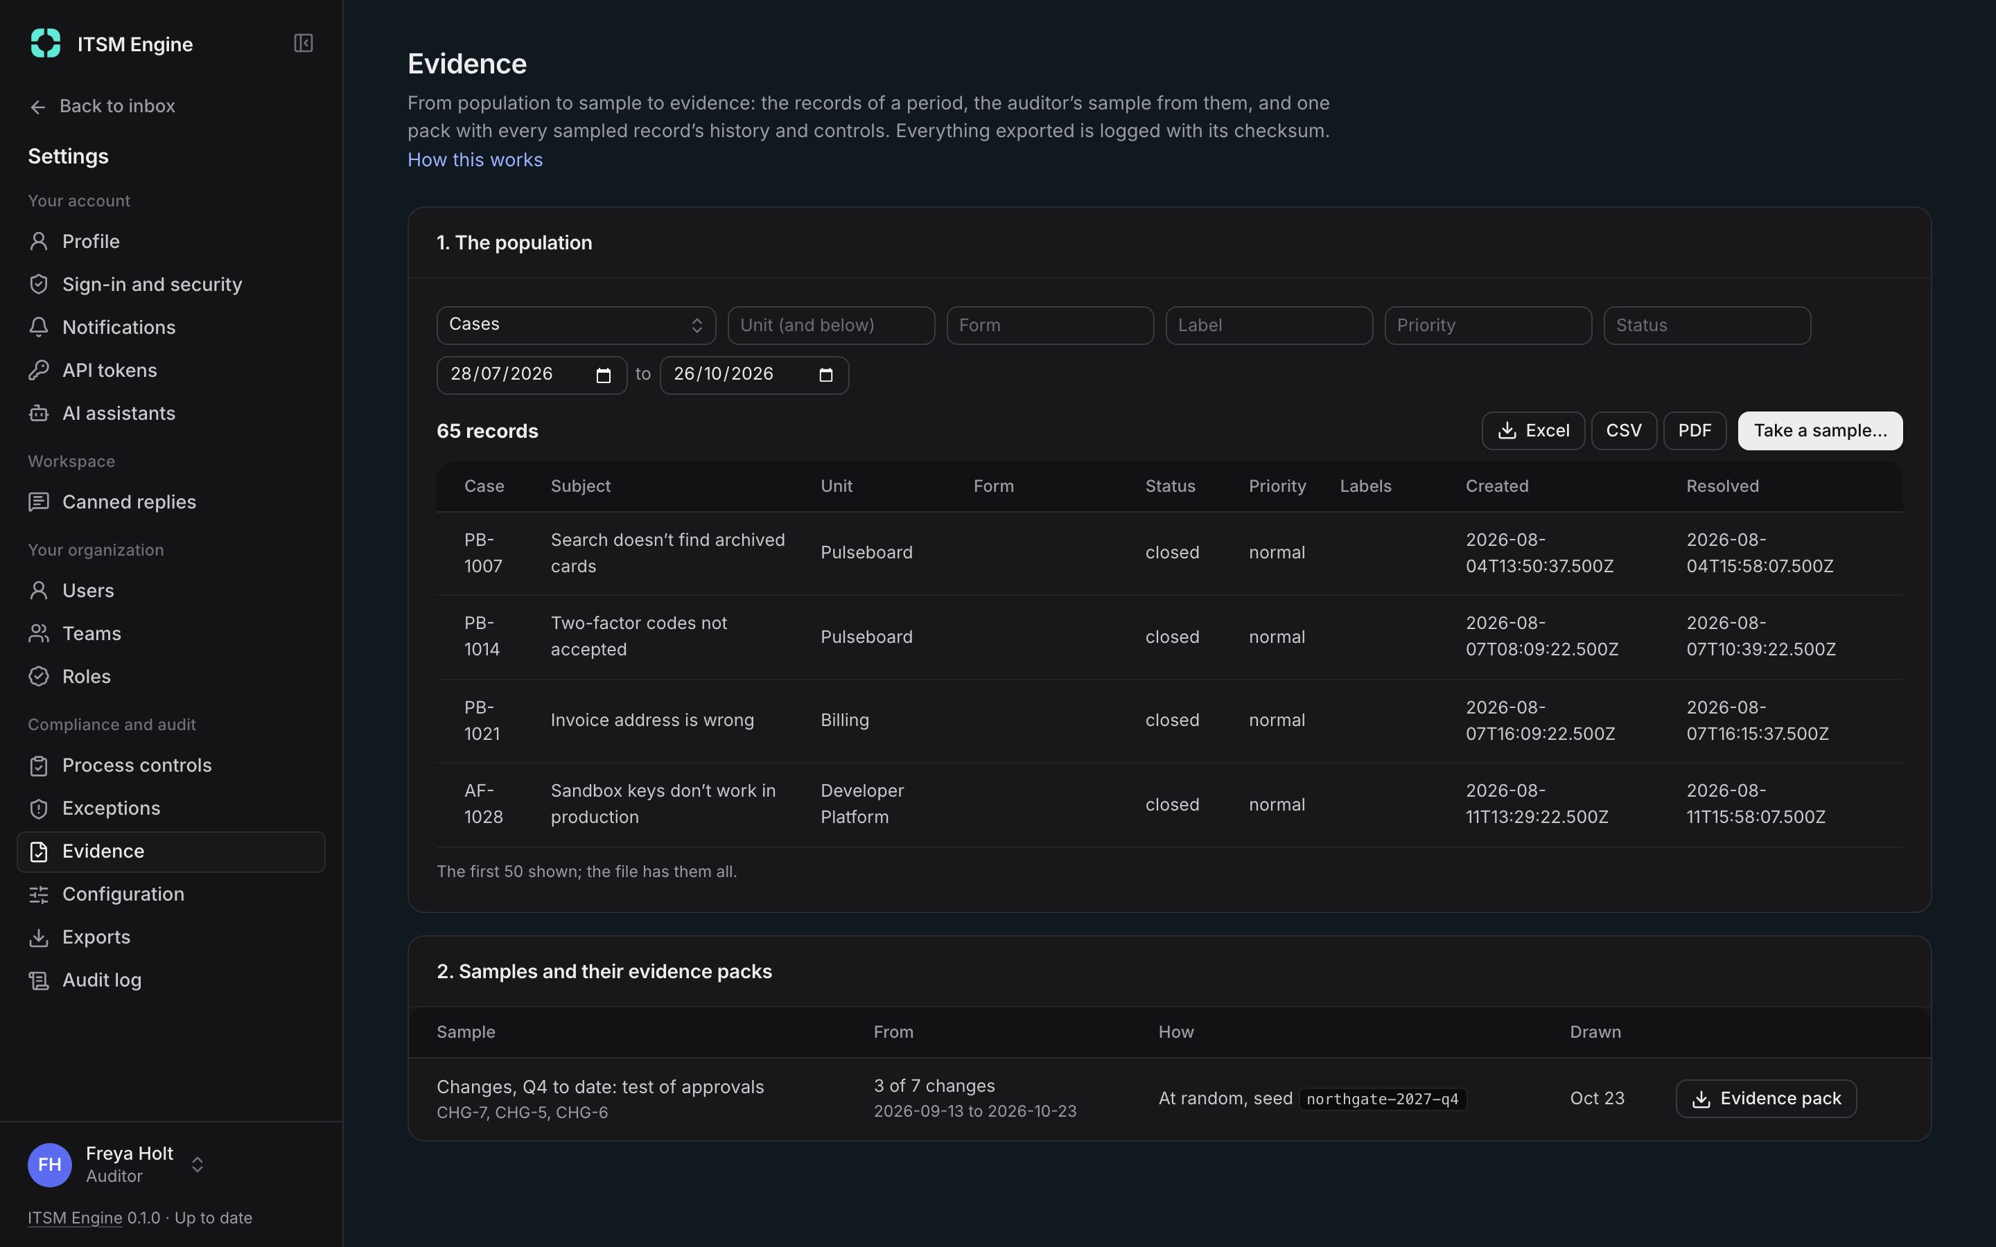The width and height of the screenshot is (1996, 1247).
Task: Click the Canned replies message icon
Action: pyautogui.click(x=39, y=502)
